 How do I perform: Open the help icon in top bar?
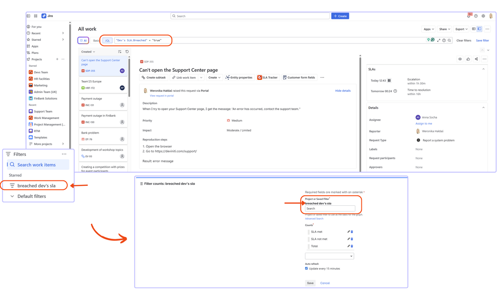tap(476, 16)
